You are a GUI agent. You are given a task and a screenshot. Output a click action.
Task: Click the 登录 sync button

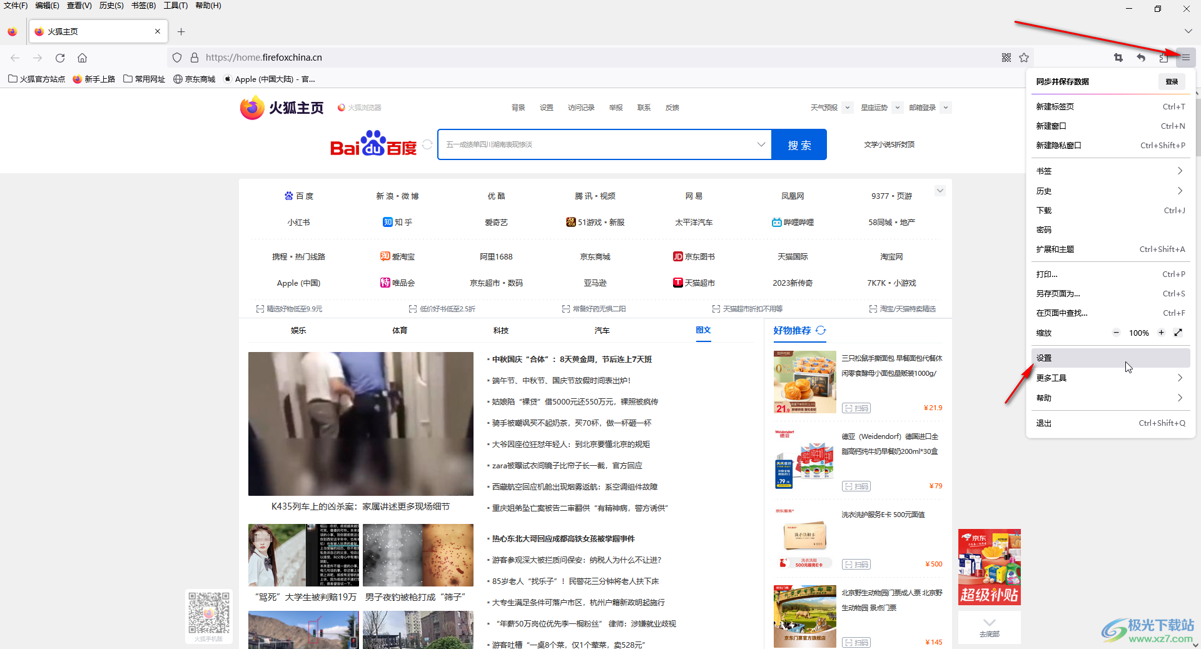(x=1172, y=81)
